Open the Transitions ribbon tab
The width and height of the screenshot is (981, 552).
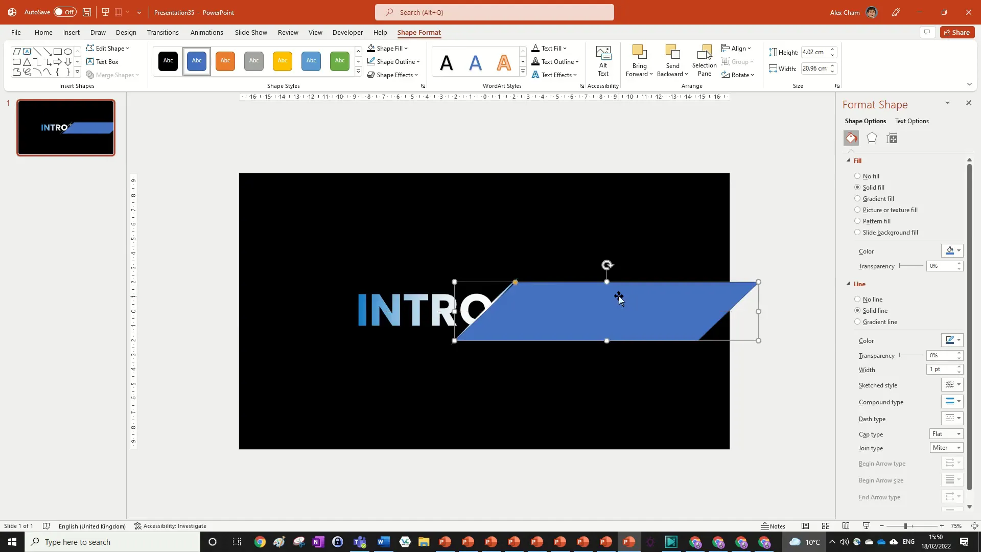coord(163,32)
